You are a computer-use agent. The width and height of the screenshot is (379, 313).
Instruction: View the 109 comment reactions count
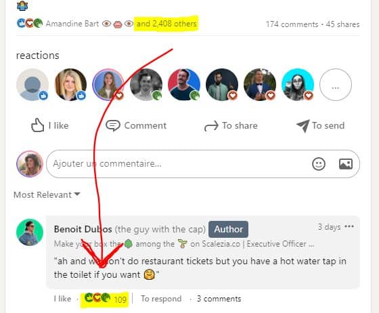[120, 299]
